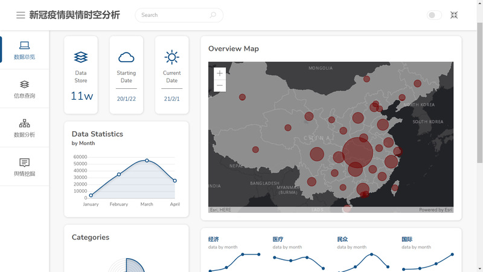483x272 pixels.
Task: Click the fullscreen collapse icon in header
Action: coord(454,15)
